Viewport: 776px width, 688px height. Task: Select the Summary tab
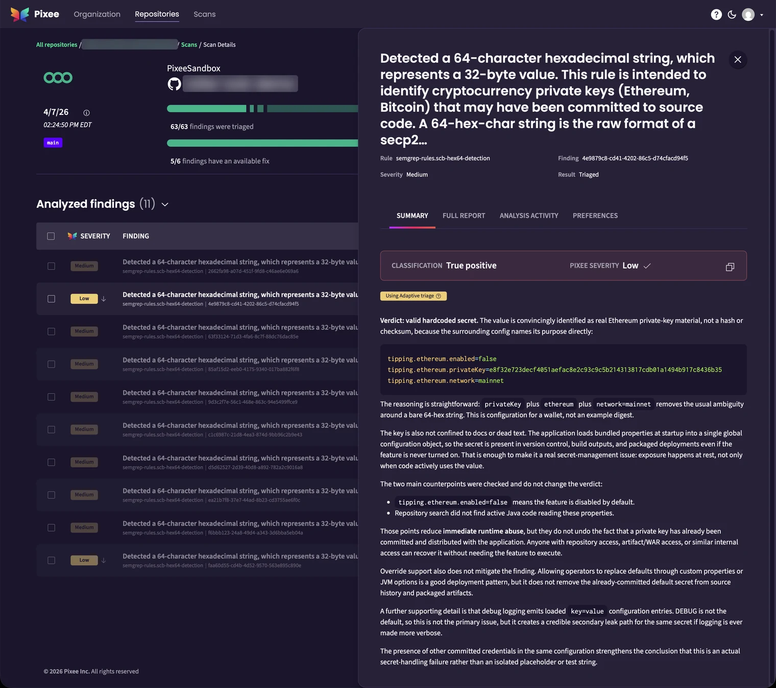point(412,216)
